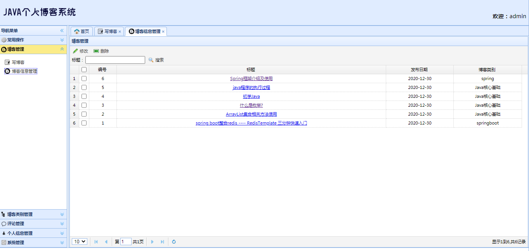Click the springboot category cell
This screenshot has height=251, width=529.
coord(487,123)
